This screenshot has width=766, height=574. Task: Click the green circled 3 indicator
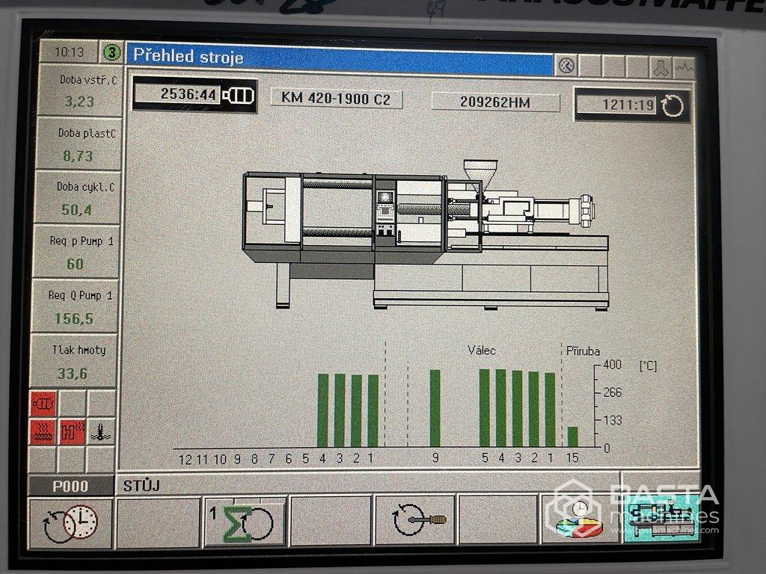(112, 52)
